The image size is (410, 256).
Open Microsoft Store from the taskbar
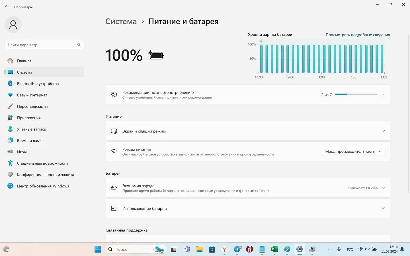(212, 249)
